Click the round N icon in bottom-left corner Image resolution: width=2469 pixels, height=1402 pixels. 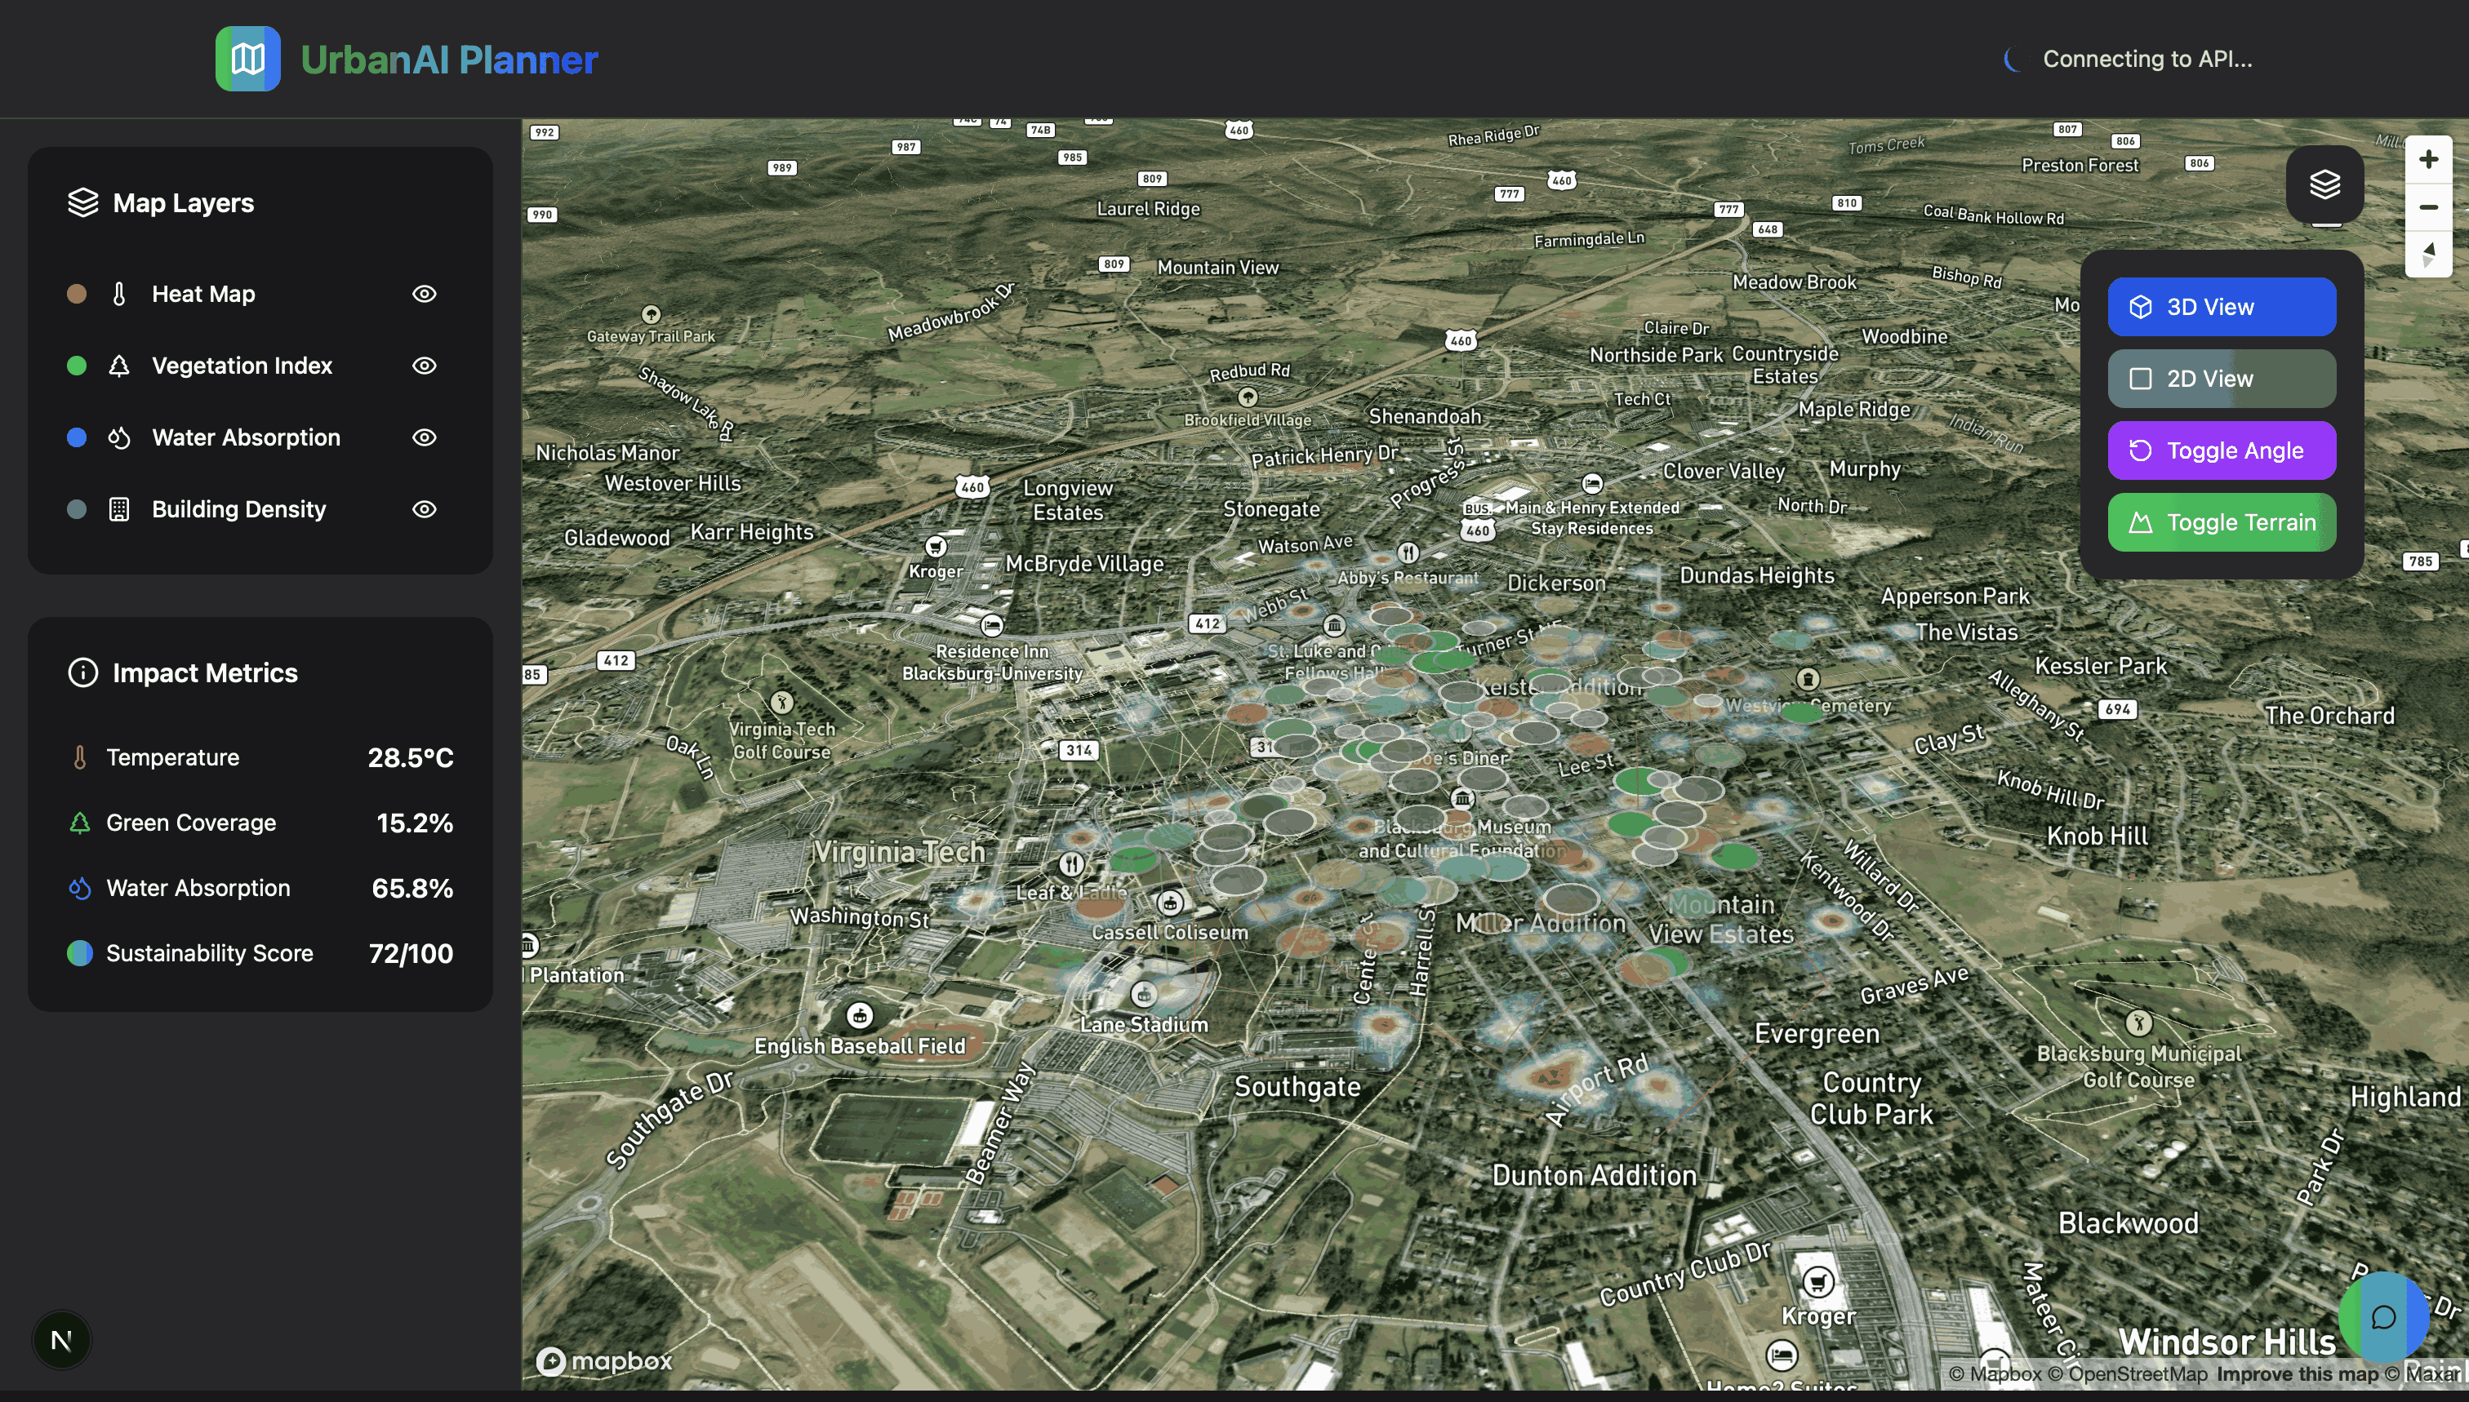tap(62, 1339)
